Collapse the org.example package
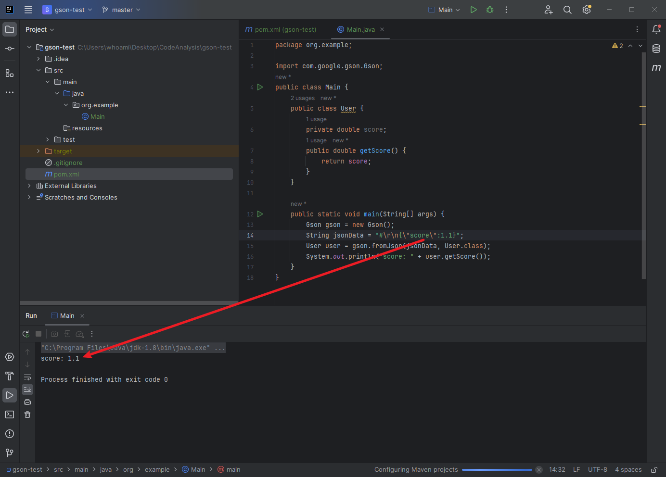Screen dimensions: 666x477 click(x=66, y=105)
